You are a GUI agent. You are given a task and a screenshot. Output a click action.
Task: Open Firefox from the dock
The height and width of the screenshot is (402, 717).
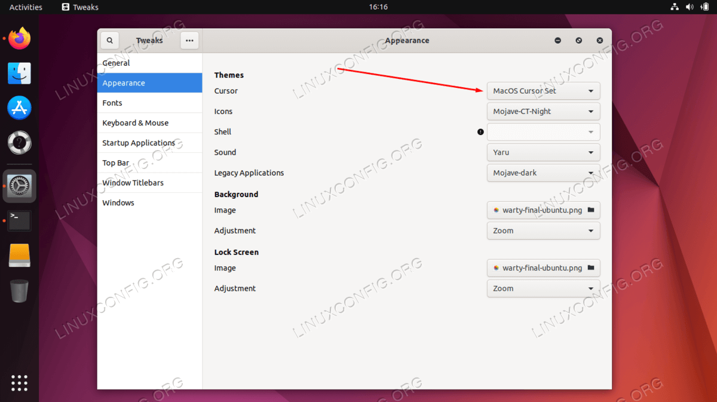coord(20,39)
